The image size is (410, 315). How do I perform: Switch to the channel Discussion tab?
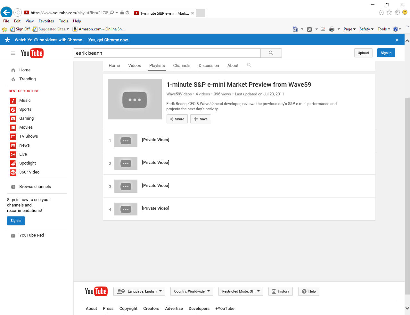tap(209, 66)
